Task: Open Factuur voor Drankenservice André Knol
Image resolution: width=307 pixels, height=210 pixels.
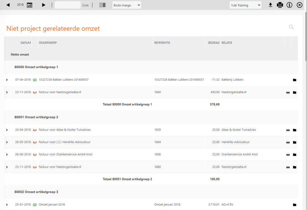Action: [65, 154]
